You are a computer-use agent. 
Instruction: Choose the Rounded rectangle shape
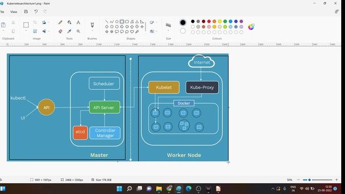pos(127,22)
